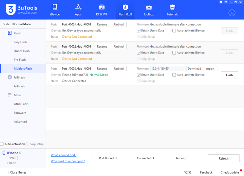Open "What's bound port?" link
The width and height of the screenshot is (244, 176).
tap(64, 155)
